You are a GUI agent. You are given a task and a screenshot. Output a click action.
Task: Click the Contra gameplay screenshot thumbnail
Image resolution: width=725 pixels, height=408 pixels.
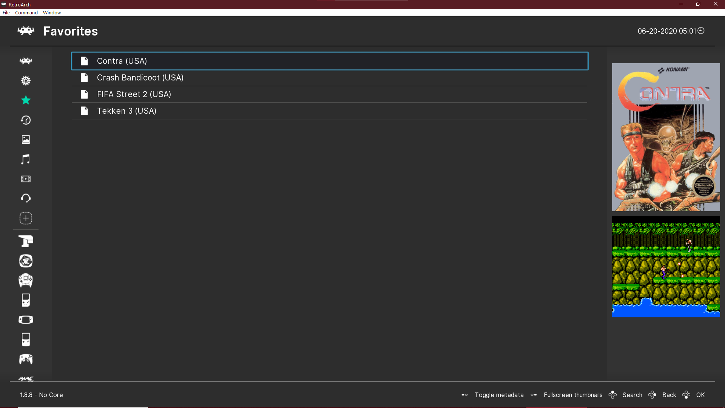click(x=666, y=267)
